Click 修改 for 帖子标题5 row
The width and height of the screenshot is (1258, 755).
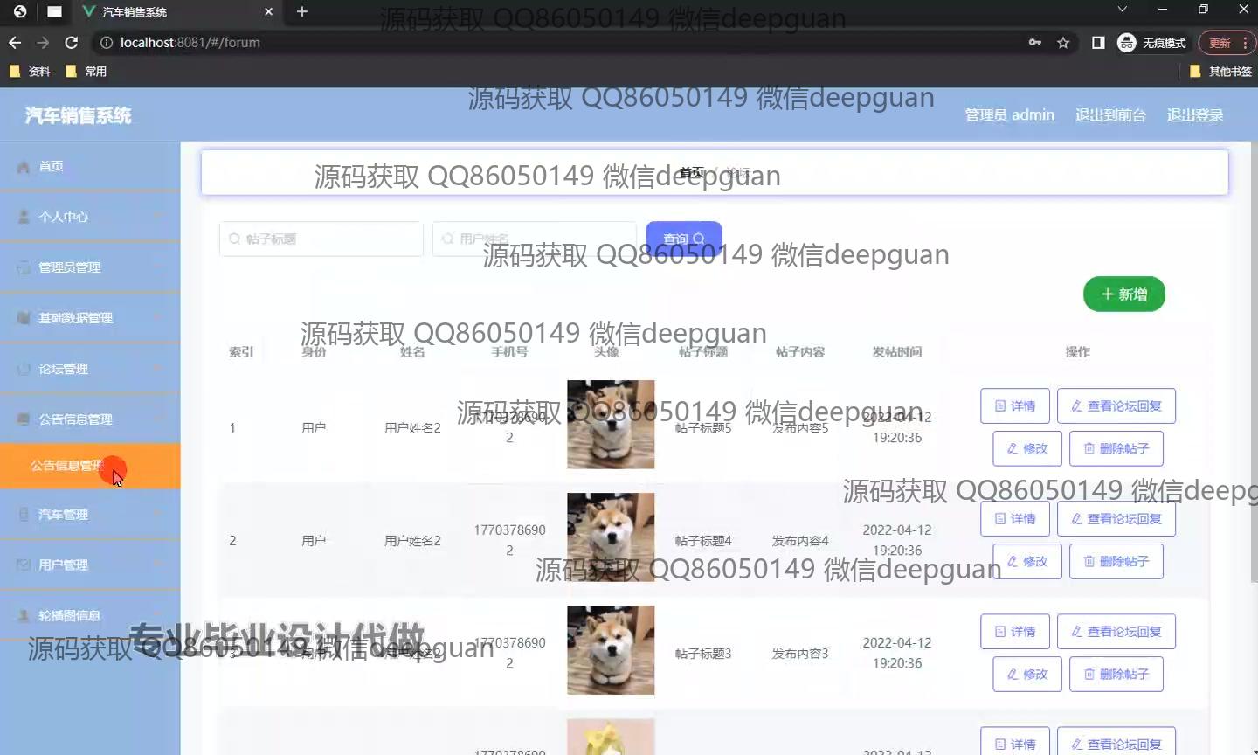pyautogui.click(x=1027, y=449)
